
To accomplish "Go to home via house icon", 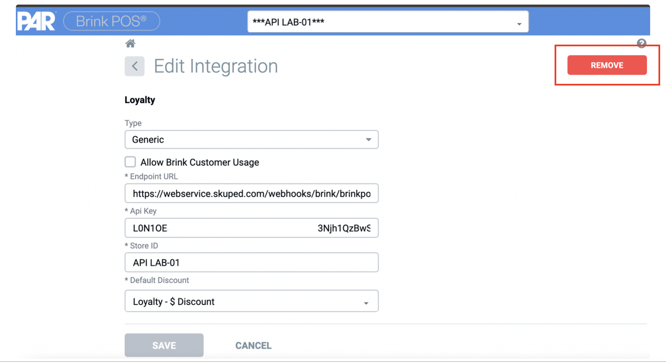I will pos(130,43).
